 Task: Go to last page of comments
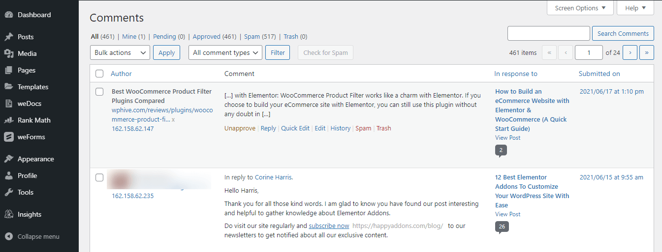[647, 52]
